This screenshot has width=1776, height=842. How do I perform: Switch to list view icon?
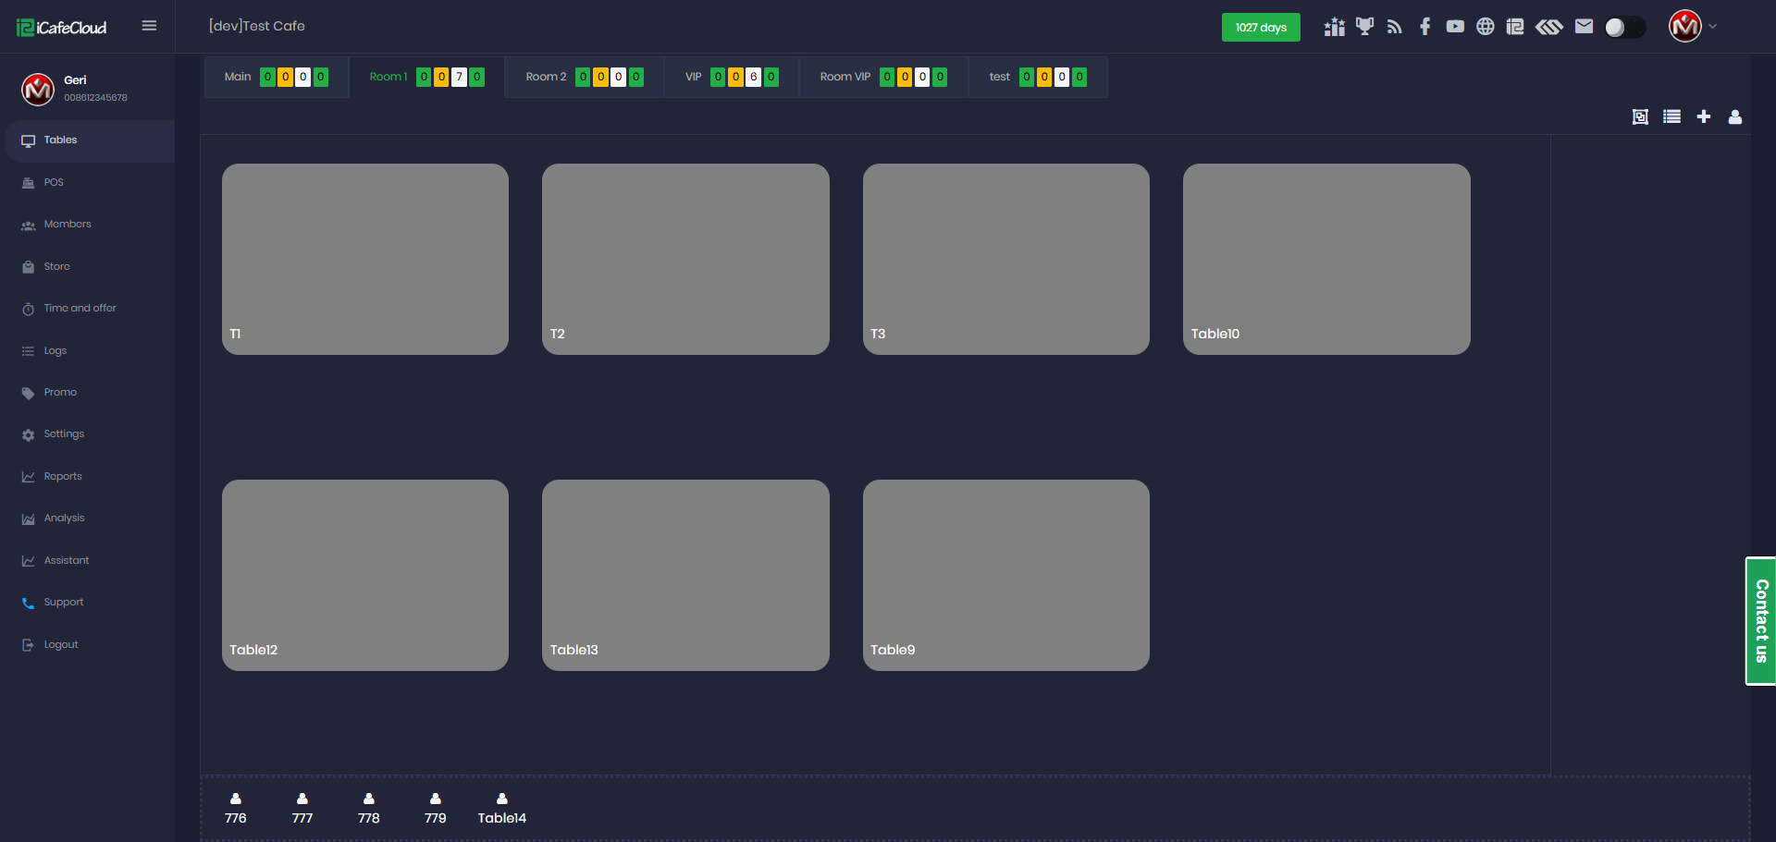(1671, 116)
